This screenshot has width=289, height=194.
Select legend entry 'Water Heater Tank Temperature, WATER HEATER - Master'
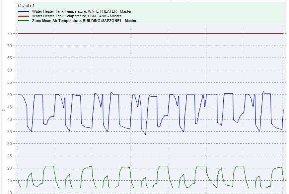coord(82,11)
